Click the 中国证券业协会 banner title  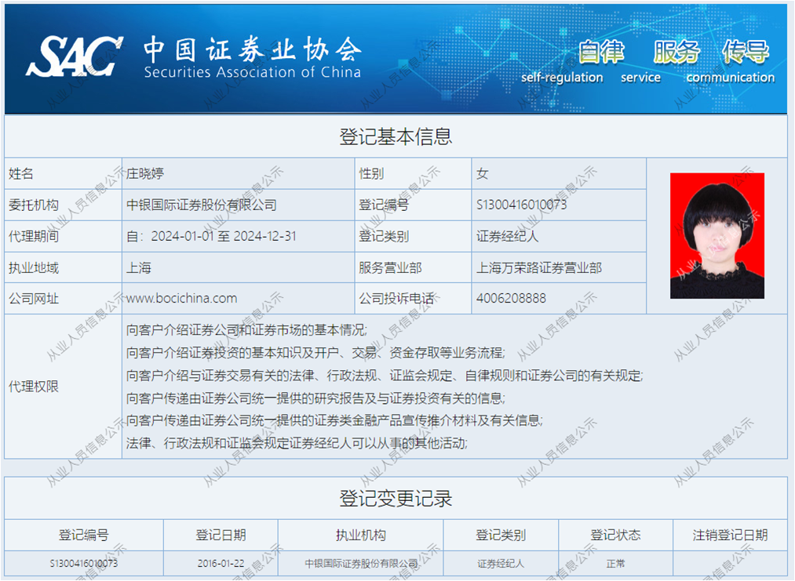pyautogui.click(x=252, y=50)
